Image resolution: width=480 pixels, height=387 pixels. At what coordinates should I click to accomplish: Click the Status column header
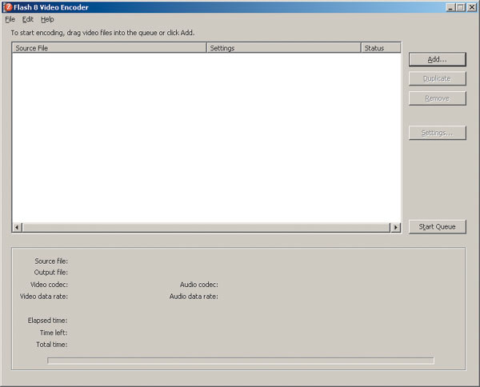[381, 48]
